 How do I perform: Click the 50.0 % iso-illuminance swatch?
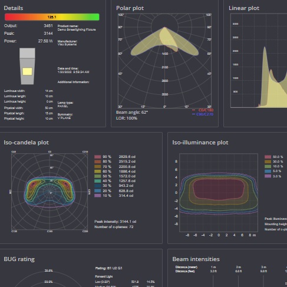268,157
